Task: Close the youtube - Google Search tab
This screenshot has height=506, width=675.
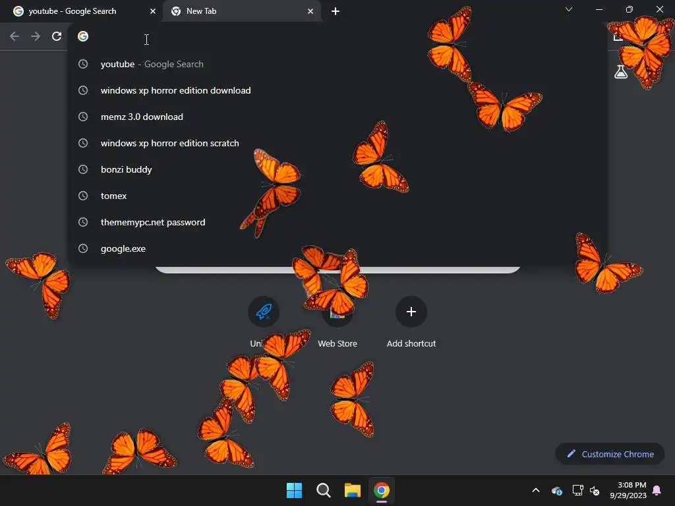Action: [153, 11]
